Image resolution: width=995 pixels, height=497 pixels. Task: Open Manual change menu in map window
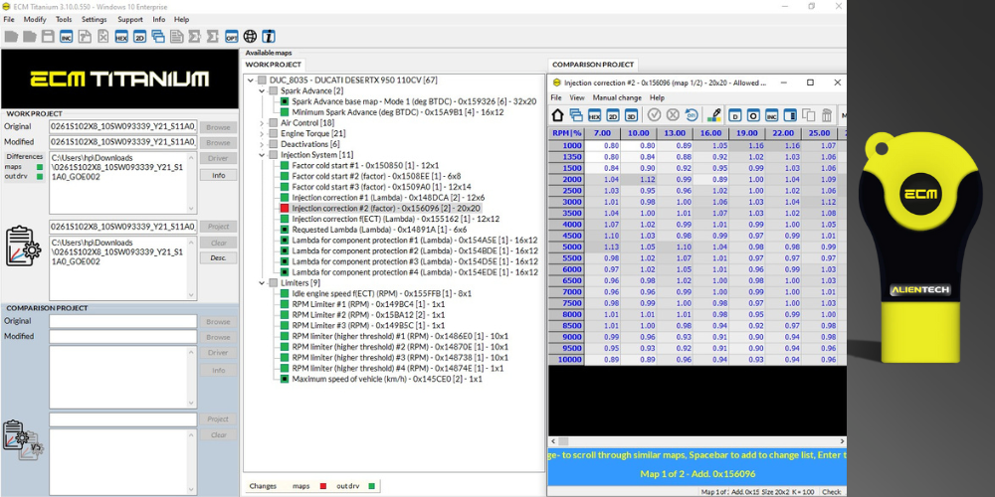click(617, 98)
